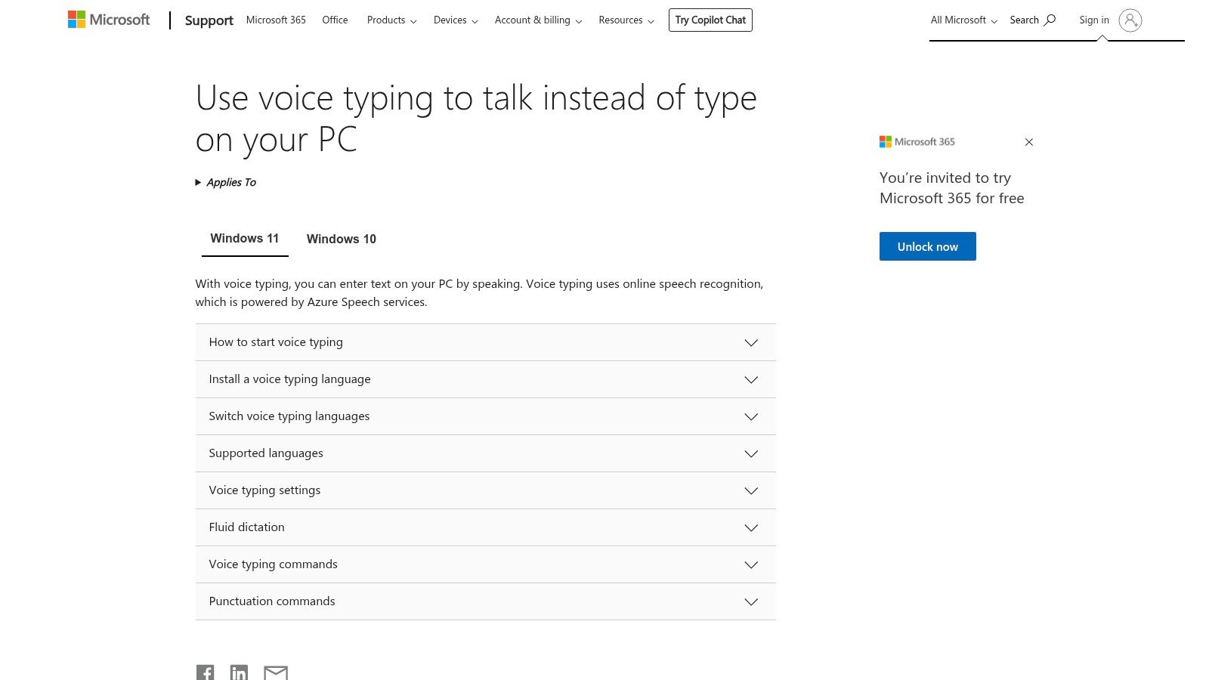Image resolution: width=1209 pixels, height=680 pixels.
Task: Open the Office menu item
Action: tap(335, 20)
